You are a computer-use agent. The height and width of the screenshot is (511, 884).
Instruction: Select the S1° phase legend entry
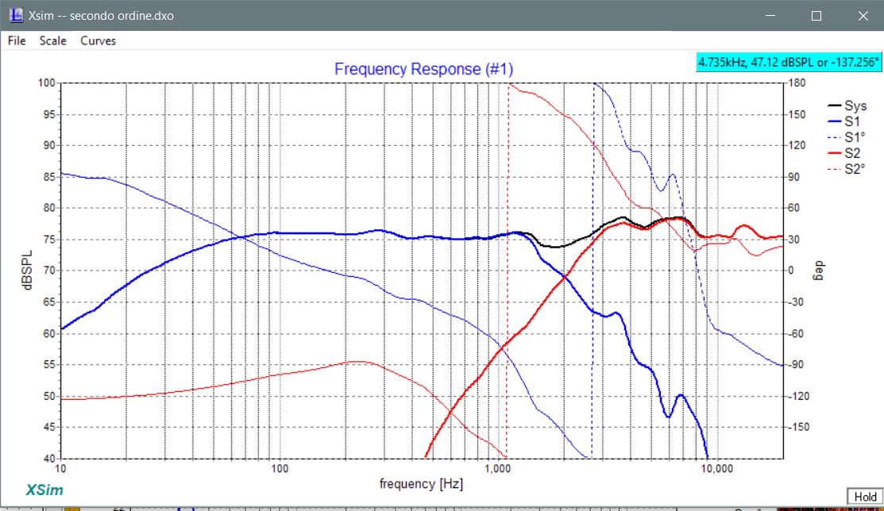(x=846, y=137)
